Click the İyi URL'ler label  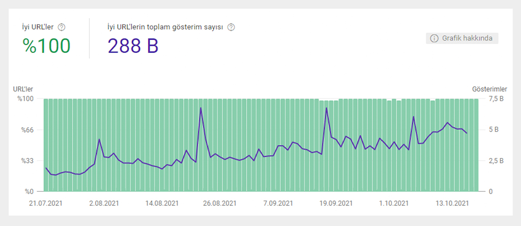click(x=38, y=27)
